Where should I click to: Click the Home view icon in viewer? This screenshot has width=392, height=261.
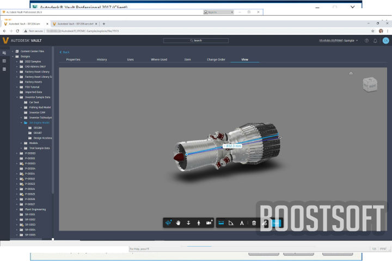click(x=351, y=73)
